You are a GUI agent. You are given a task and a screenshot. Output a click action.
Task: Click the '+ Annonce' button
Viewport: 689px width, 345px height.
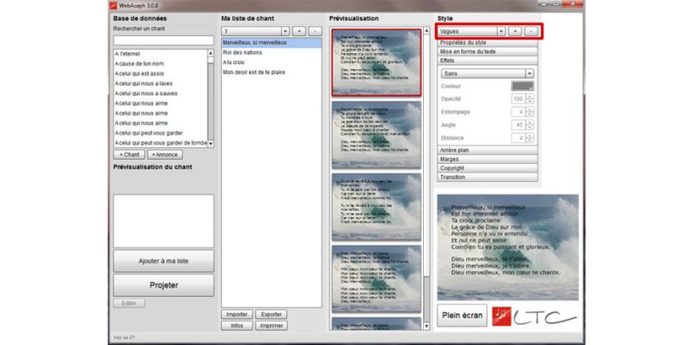click(165, 155)
